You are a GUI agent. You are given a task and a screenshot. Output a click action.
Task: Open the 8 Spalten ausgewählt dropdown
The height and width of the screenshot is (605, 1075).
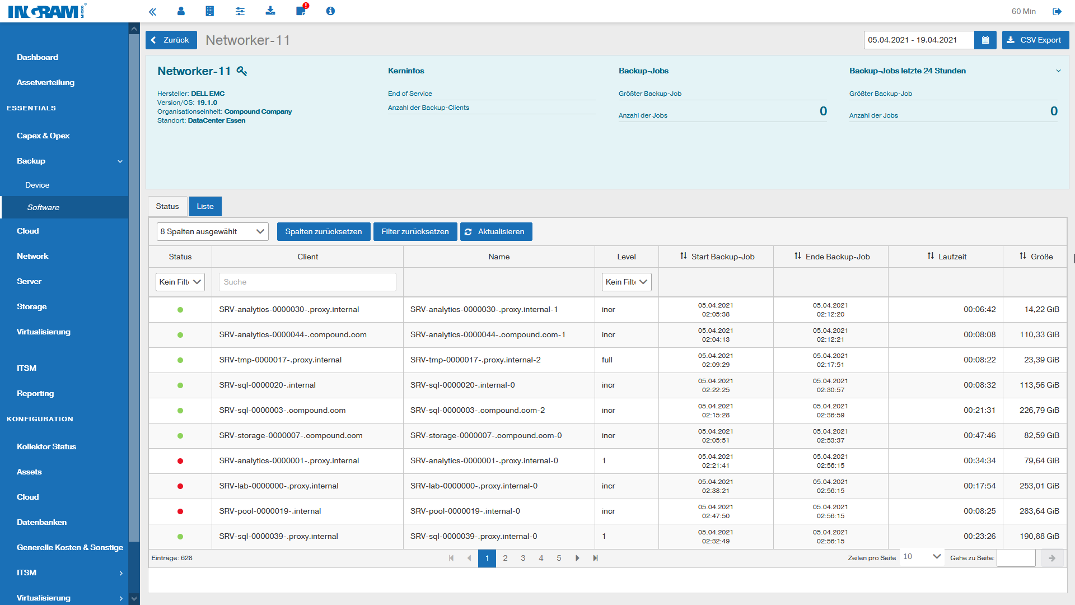pyautogui.click(x=213, y=232)
